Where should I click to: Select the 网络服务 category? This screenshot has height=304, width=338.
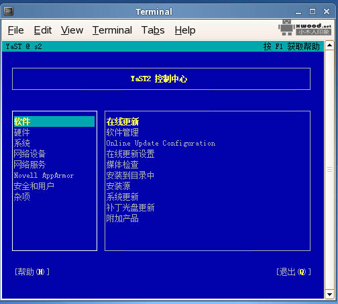[x=30, y=164]
